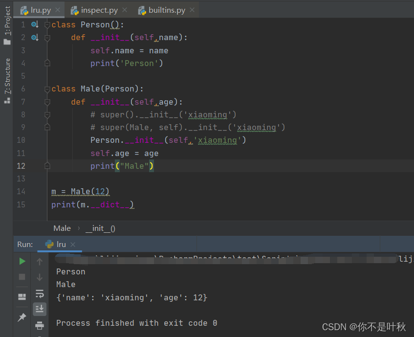Click the 'print(m.__dict__)' line

click(x=93, y=204)
